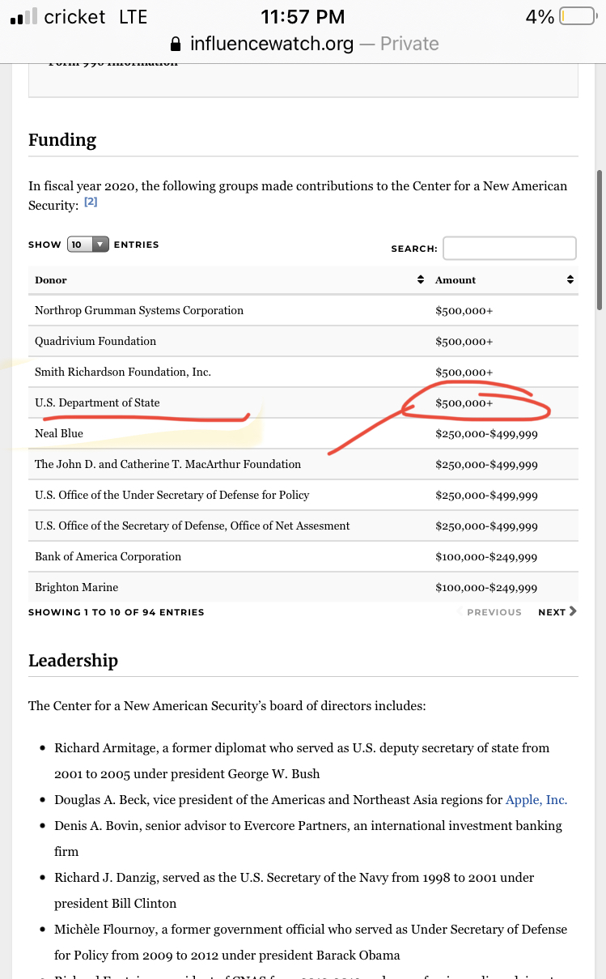Open the [2] citation reference link
Screen dimensions: 606x979
(91, 202)
